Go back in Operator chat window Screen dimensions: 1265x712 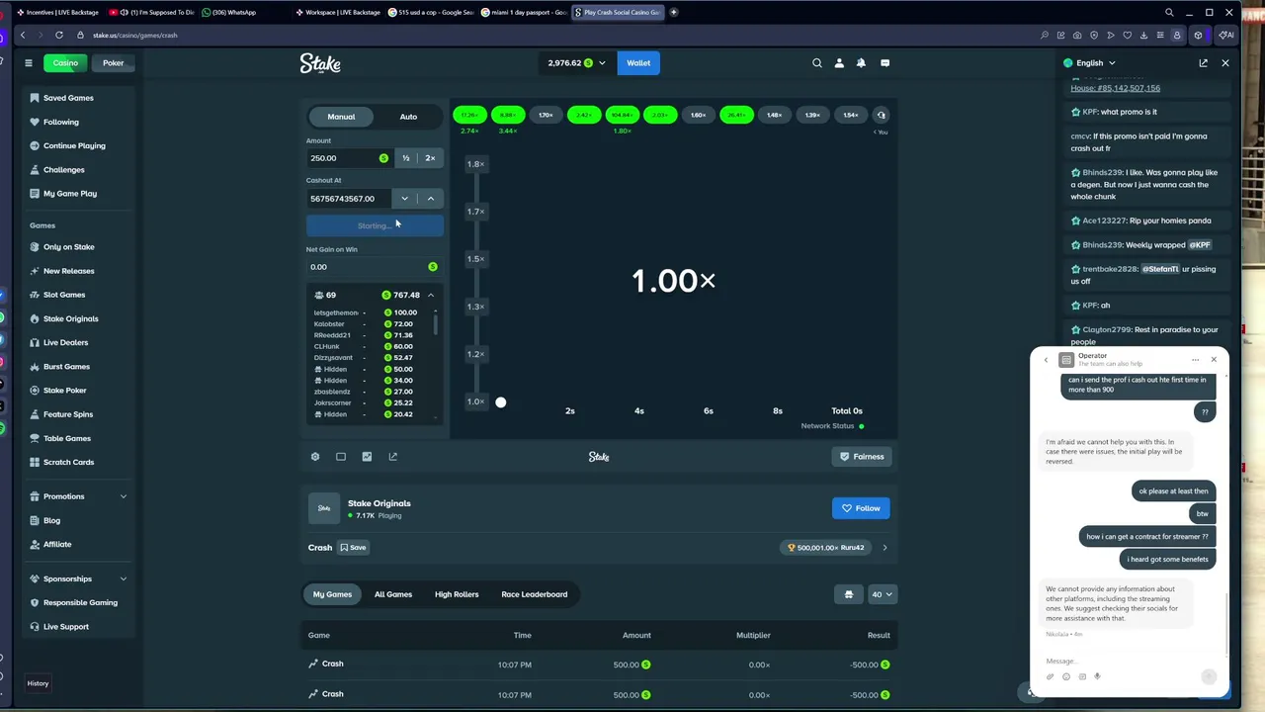[x=1046, y=360]
